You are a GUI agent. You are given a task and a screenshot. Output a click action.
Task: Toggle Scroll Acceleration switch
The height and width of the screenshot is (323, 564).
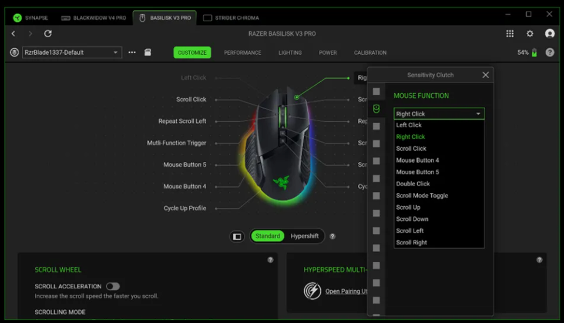112,286
